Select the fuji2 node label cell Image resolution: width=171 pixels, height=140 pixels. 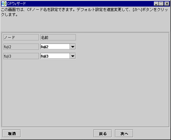coord(21,47)
